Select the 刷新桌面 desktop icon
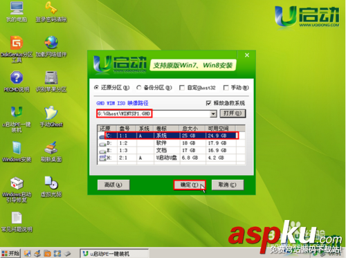Image resolution: width=346 pixels, height=258 pixels. coord(51,151)
